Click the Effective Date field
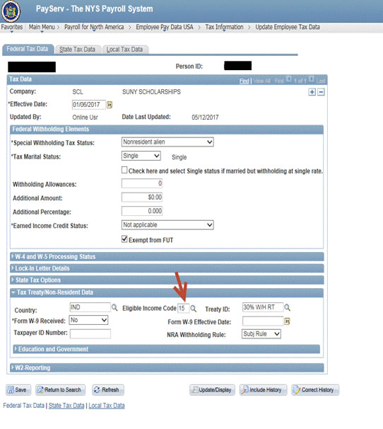383x429 pixels. pyautogui.click(x=89, y=105)
